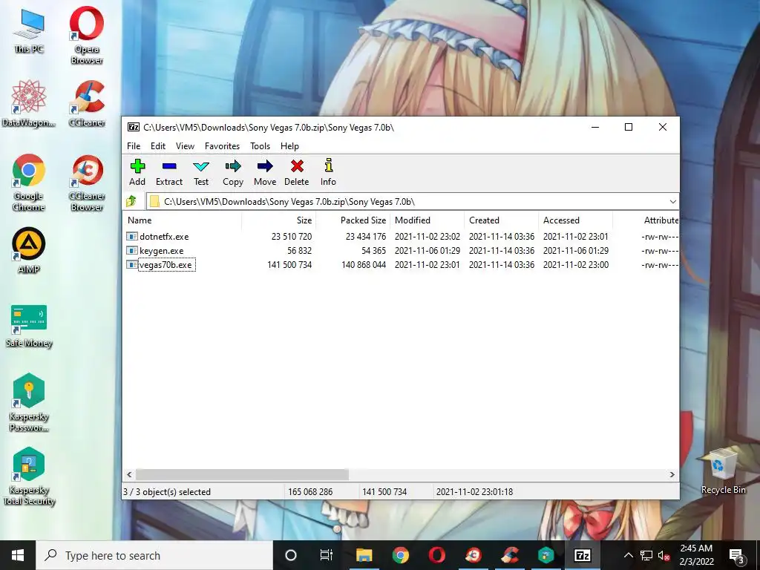The width and height of the screenshot is (760, 570).
Task: Click the Chrome taskbar icon
Action: pyautogui.click(x=400, y=555)
